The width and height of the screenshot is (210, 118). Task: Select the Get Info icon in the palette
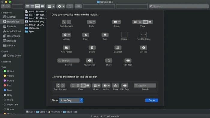tap(144, 48)
